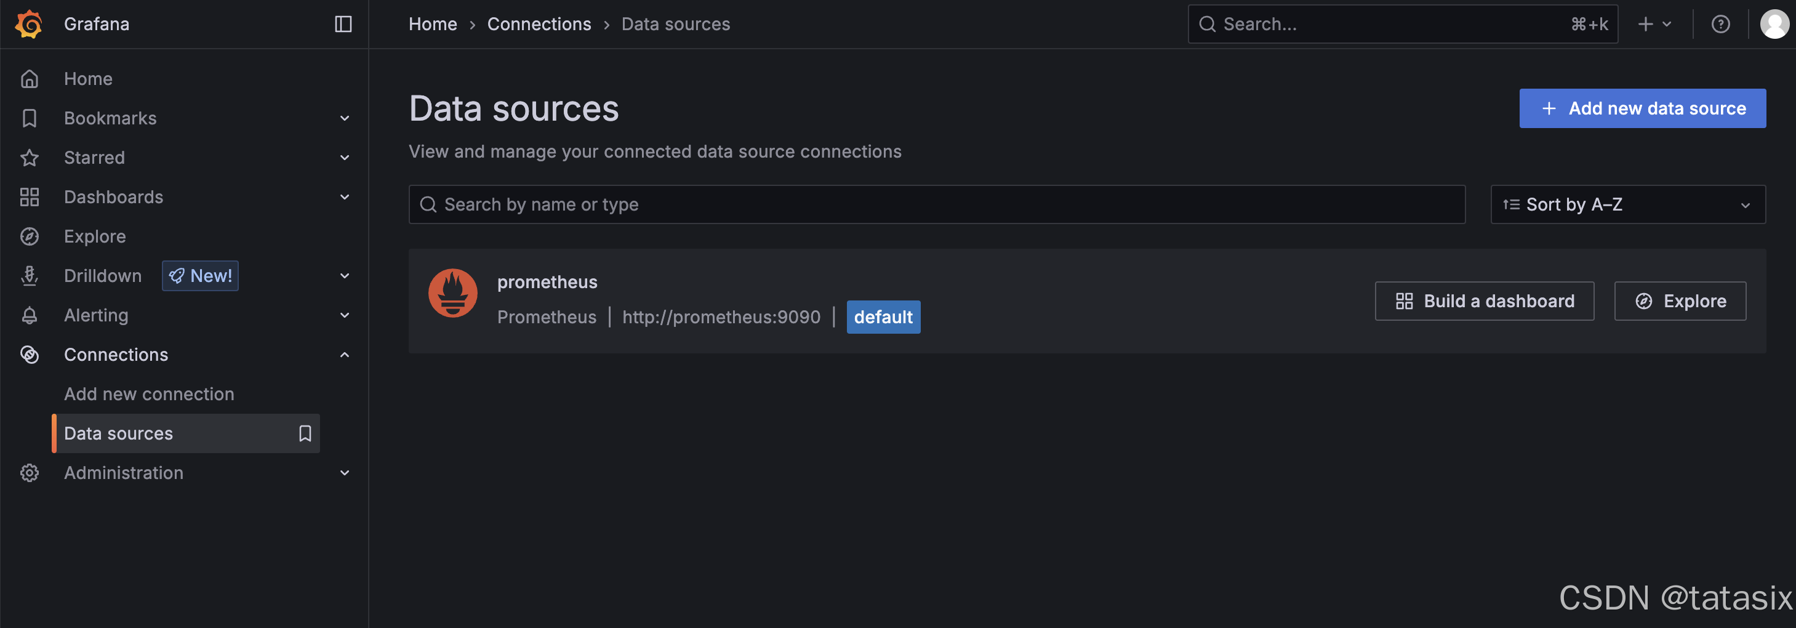Expand the Starred section chevron
The height and width of the screenshot is (628, 1796).
point(345,158)
